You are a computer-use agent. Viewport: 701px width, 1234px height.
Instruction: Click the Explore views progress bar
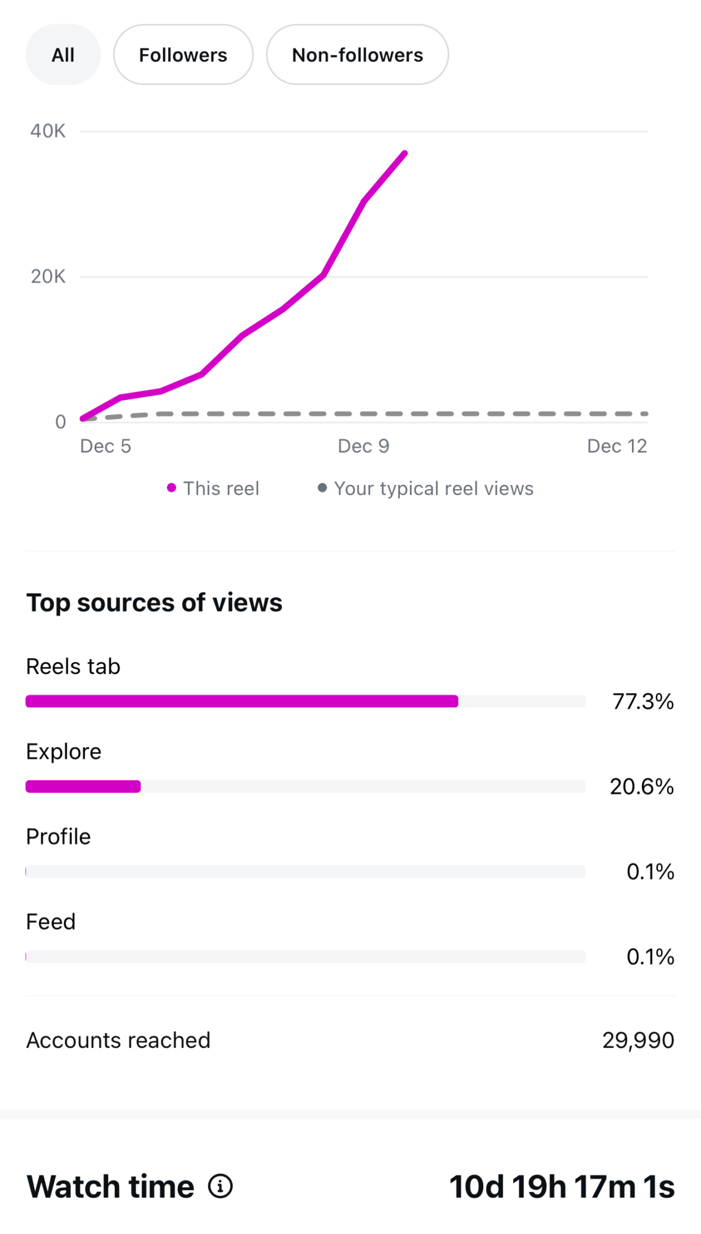tap(305, 787)
